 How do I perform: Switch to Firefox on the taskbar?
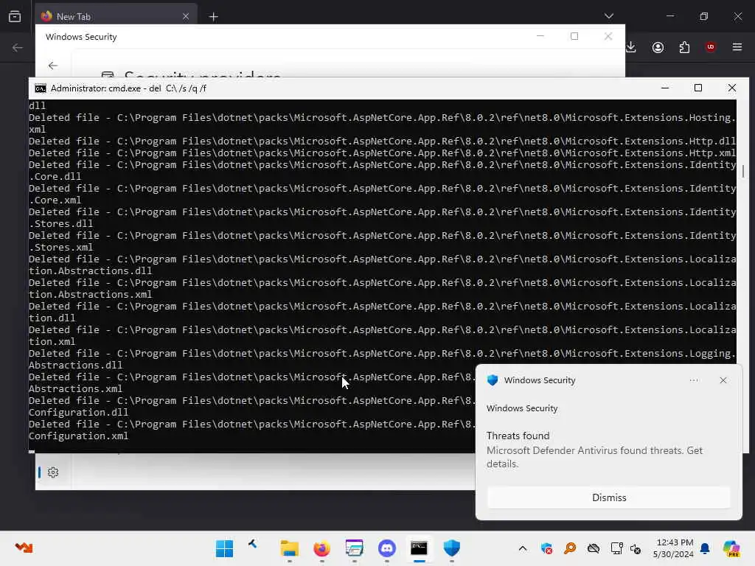[321, 548]
